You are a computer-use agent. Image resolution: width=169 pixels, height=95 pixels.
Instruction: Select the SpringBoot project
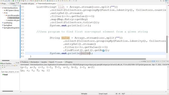tap(7, 25)
